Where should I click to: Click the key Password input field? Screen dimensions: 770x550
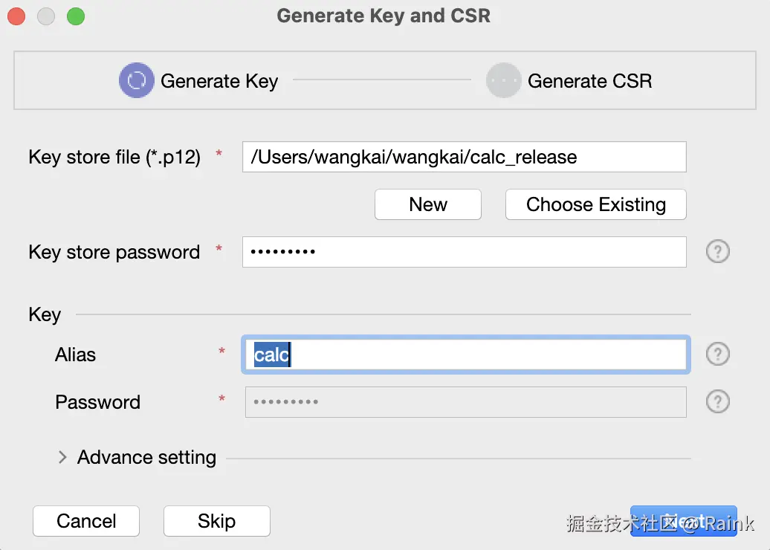pyautogui.click(x=465, y=402)
